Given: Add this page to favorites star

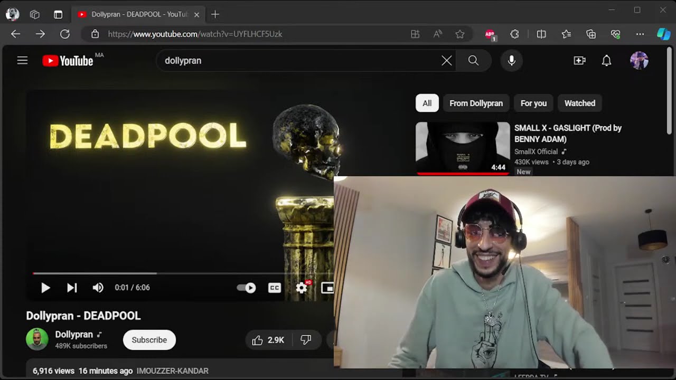Looking at the screenshot, I should [x=460, y=34].
